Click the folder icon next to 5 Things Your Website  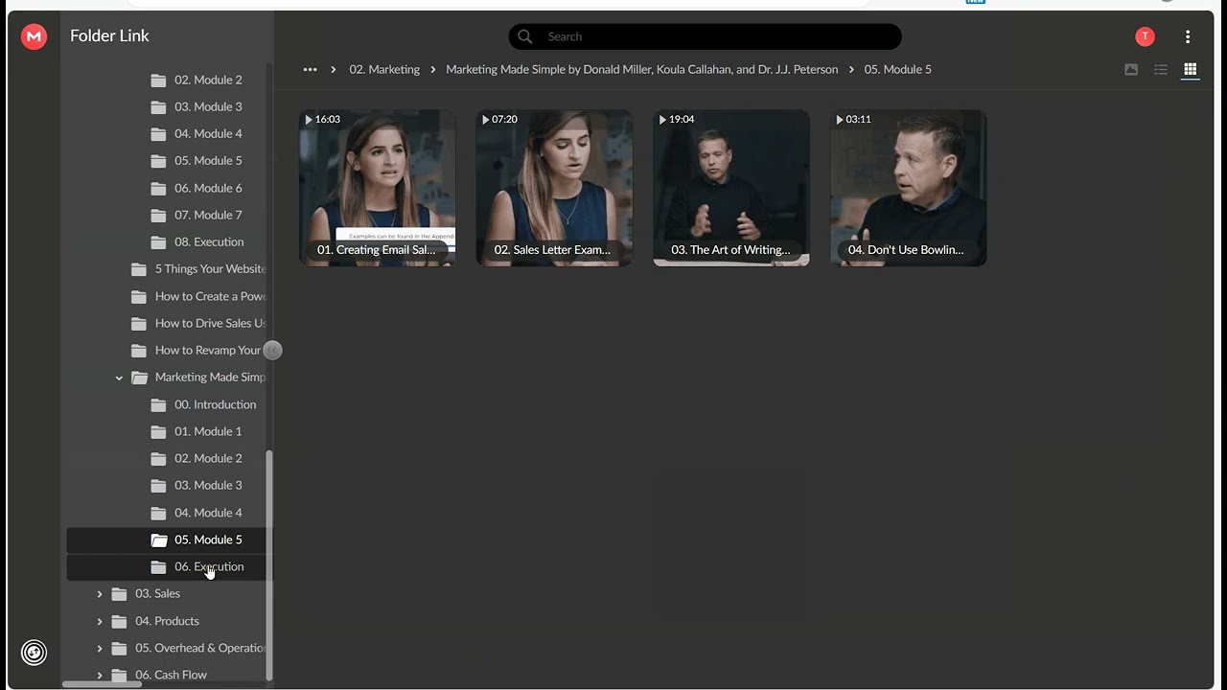[139, 269]
